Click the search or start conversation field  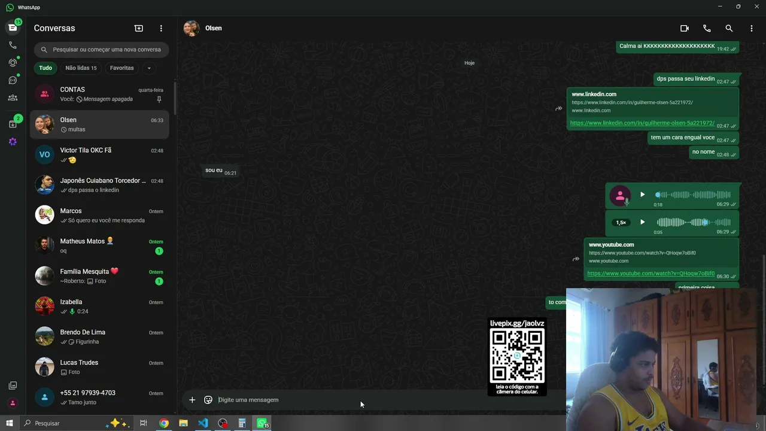coord(101,50)
